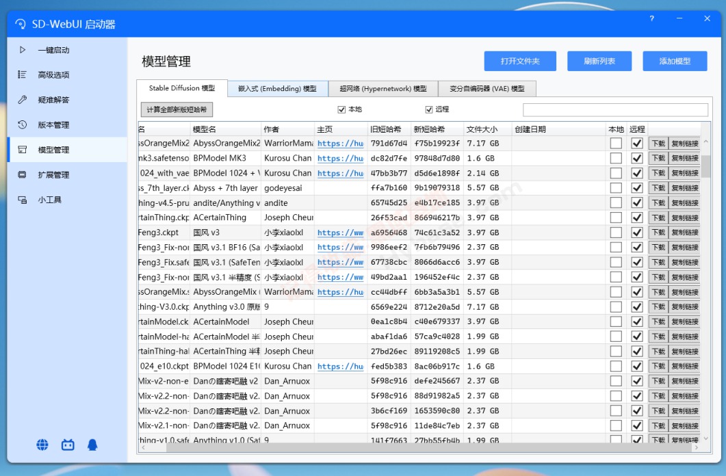Check the 本地 box for BPModel MK3 row

coord(616,158)
